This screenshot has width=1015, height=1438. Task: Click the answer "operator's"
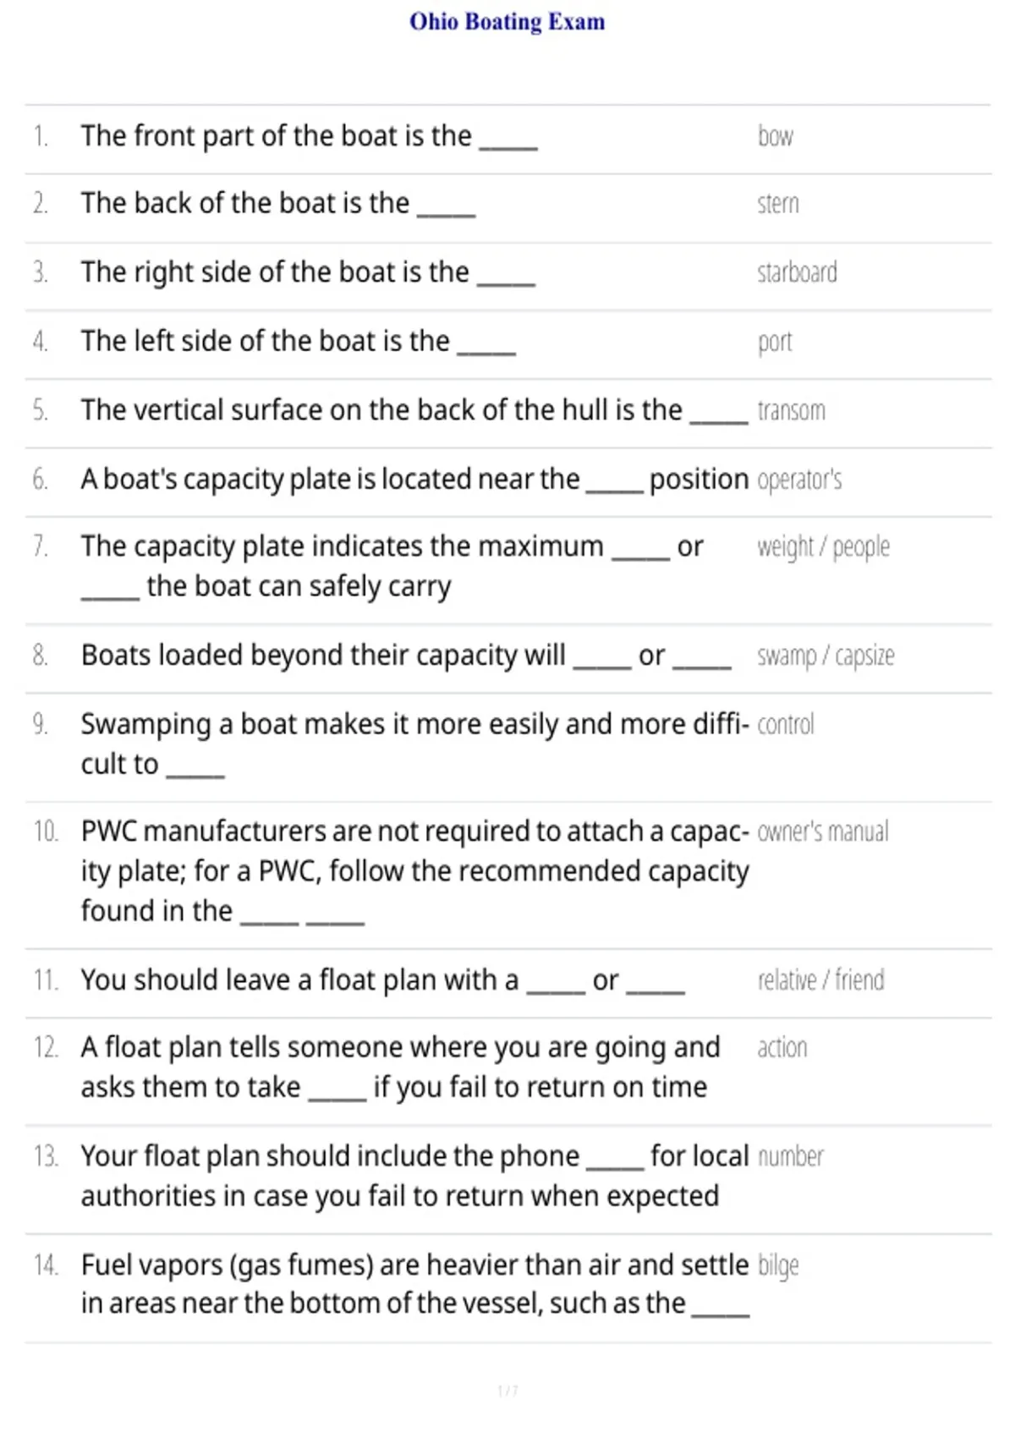click(799, 480)
